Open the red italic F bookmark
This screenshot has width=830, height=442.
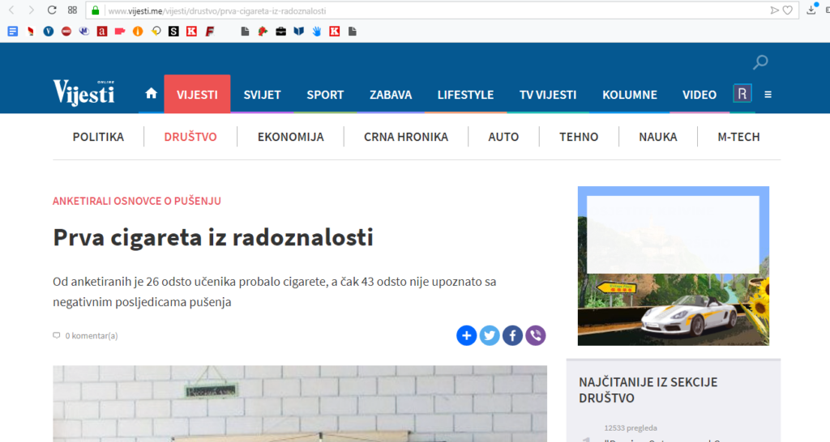210,32
